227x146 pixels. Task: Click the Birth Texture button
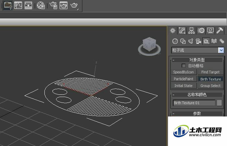tap(210, 79)
